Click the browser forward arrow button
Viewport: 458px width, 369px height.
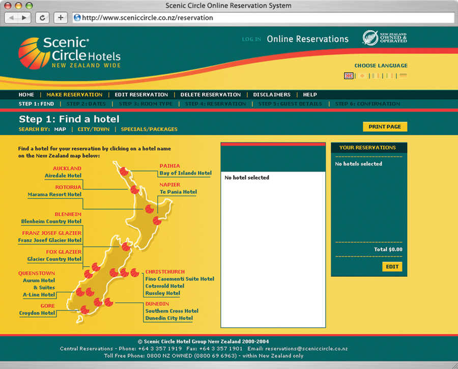tap(24, 18)
